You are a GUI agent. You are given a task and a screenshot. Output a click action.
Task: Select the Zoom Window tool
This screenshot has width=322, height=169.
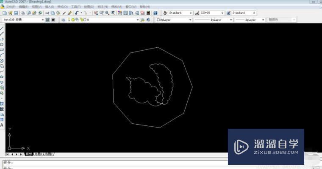point(107,13)
